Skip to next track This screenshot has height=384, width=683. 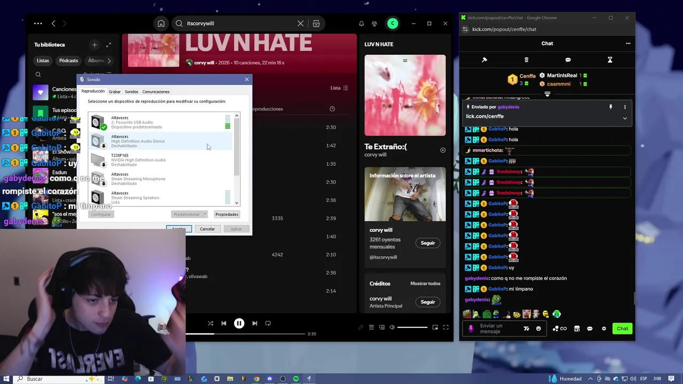[255, 323]
